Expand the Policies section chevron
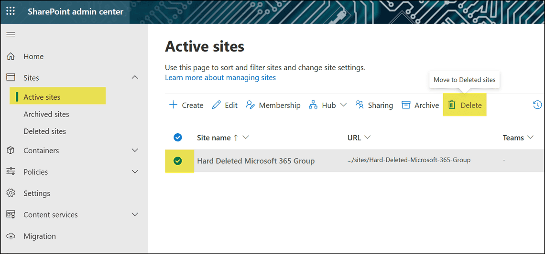 135,172
